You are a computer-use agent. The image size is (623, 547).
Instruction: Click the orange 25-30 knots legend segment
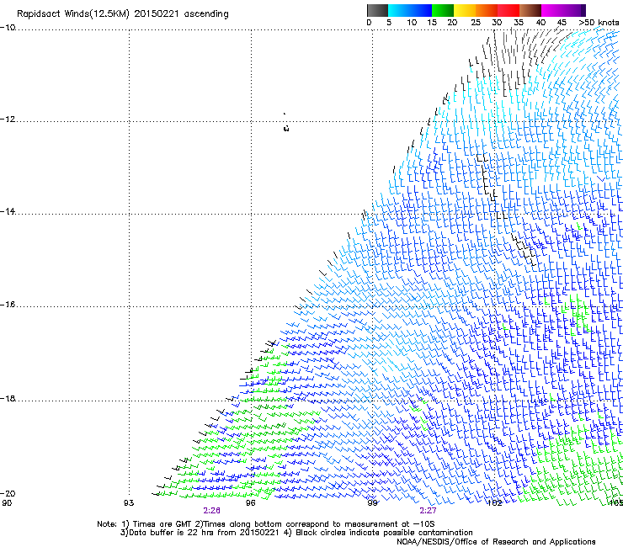(487, 10)
